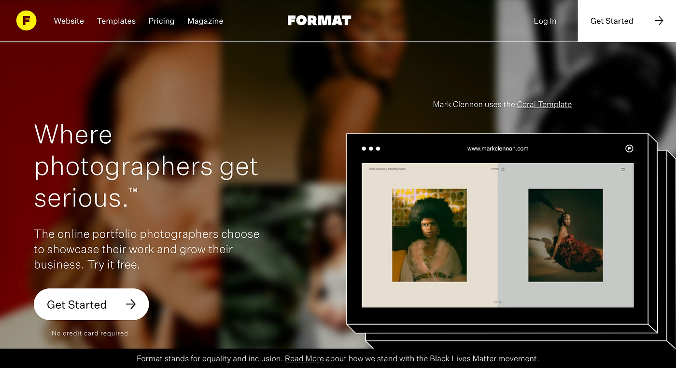Click the top-right Get Started button
Screen dimensions: 676x368
point(627,21)
